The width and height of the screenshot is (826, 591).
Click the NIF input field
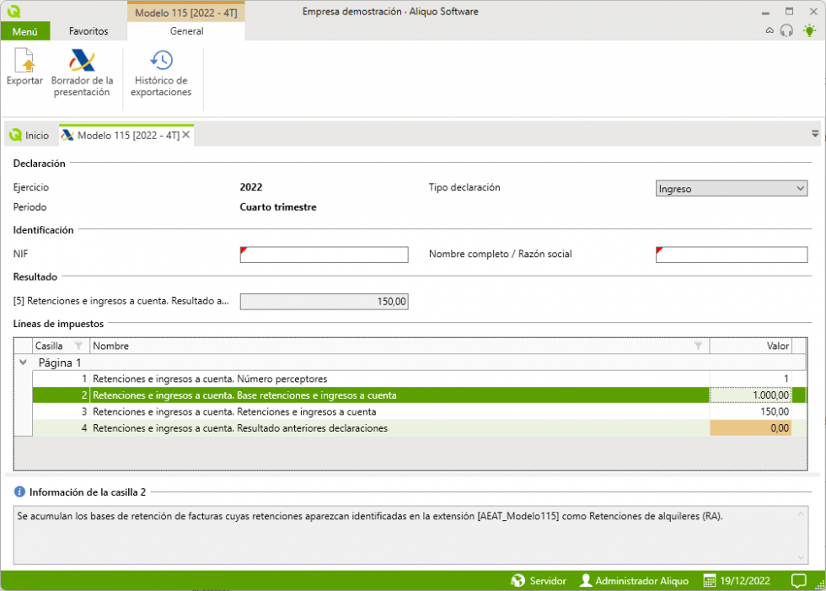coord(324,255)
